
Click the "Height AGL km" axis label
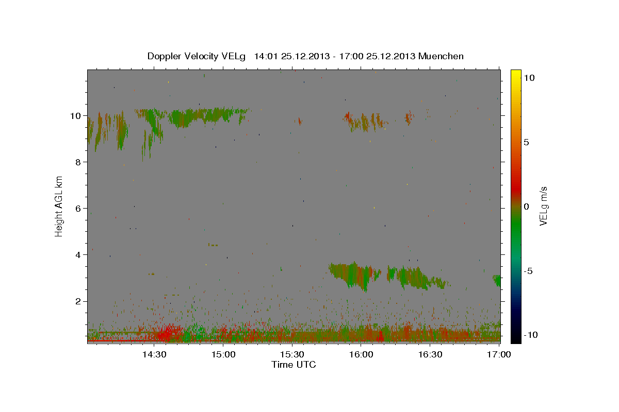point(59,206)
